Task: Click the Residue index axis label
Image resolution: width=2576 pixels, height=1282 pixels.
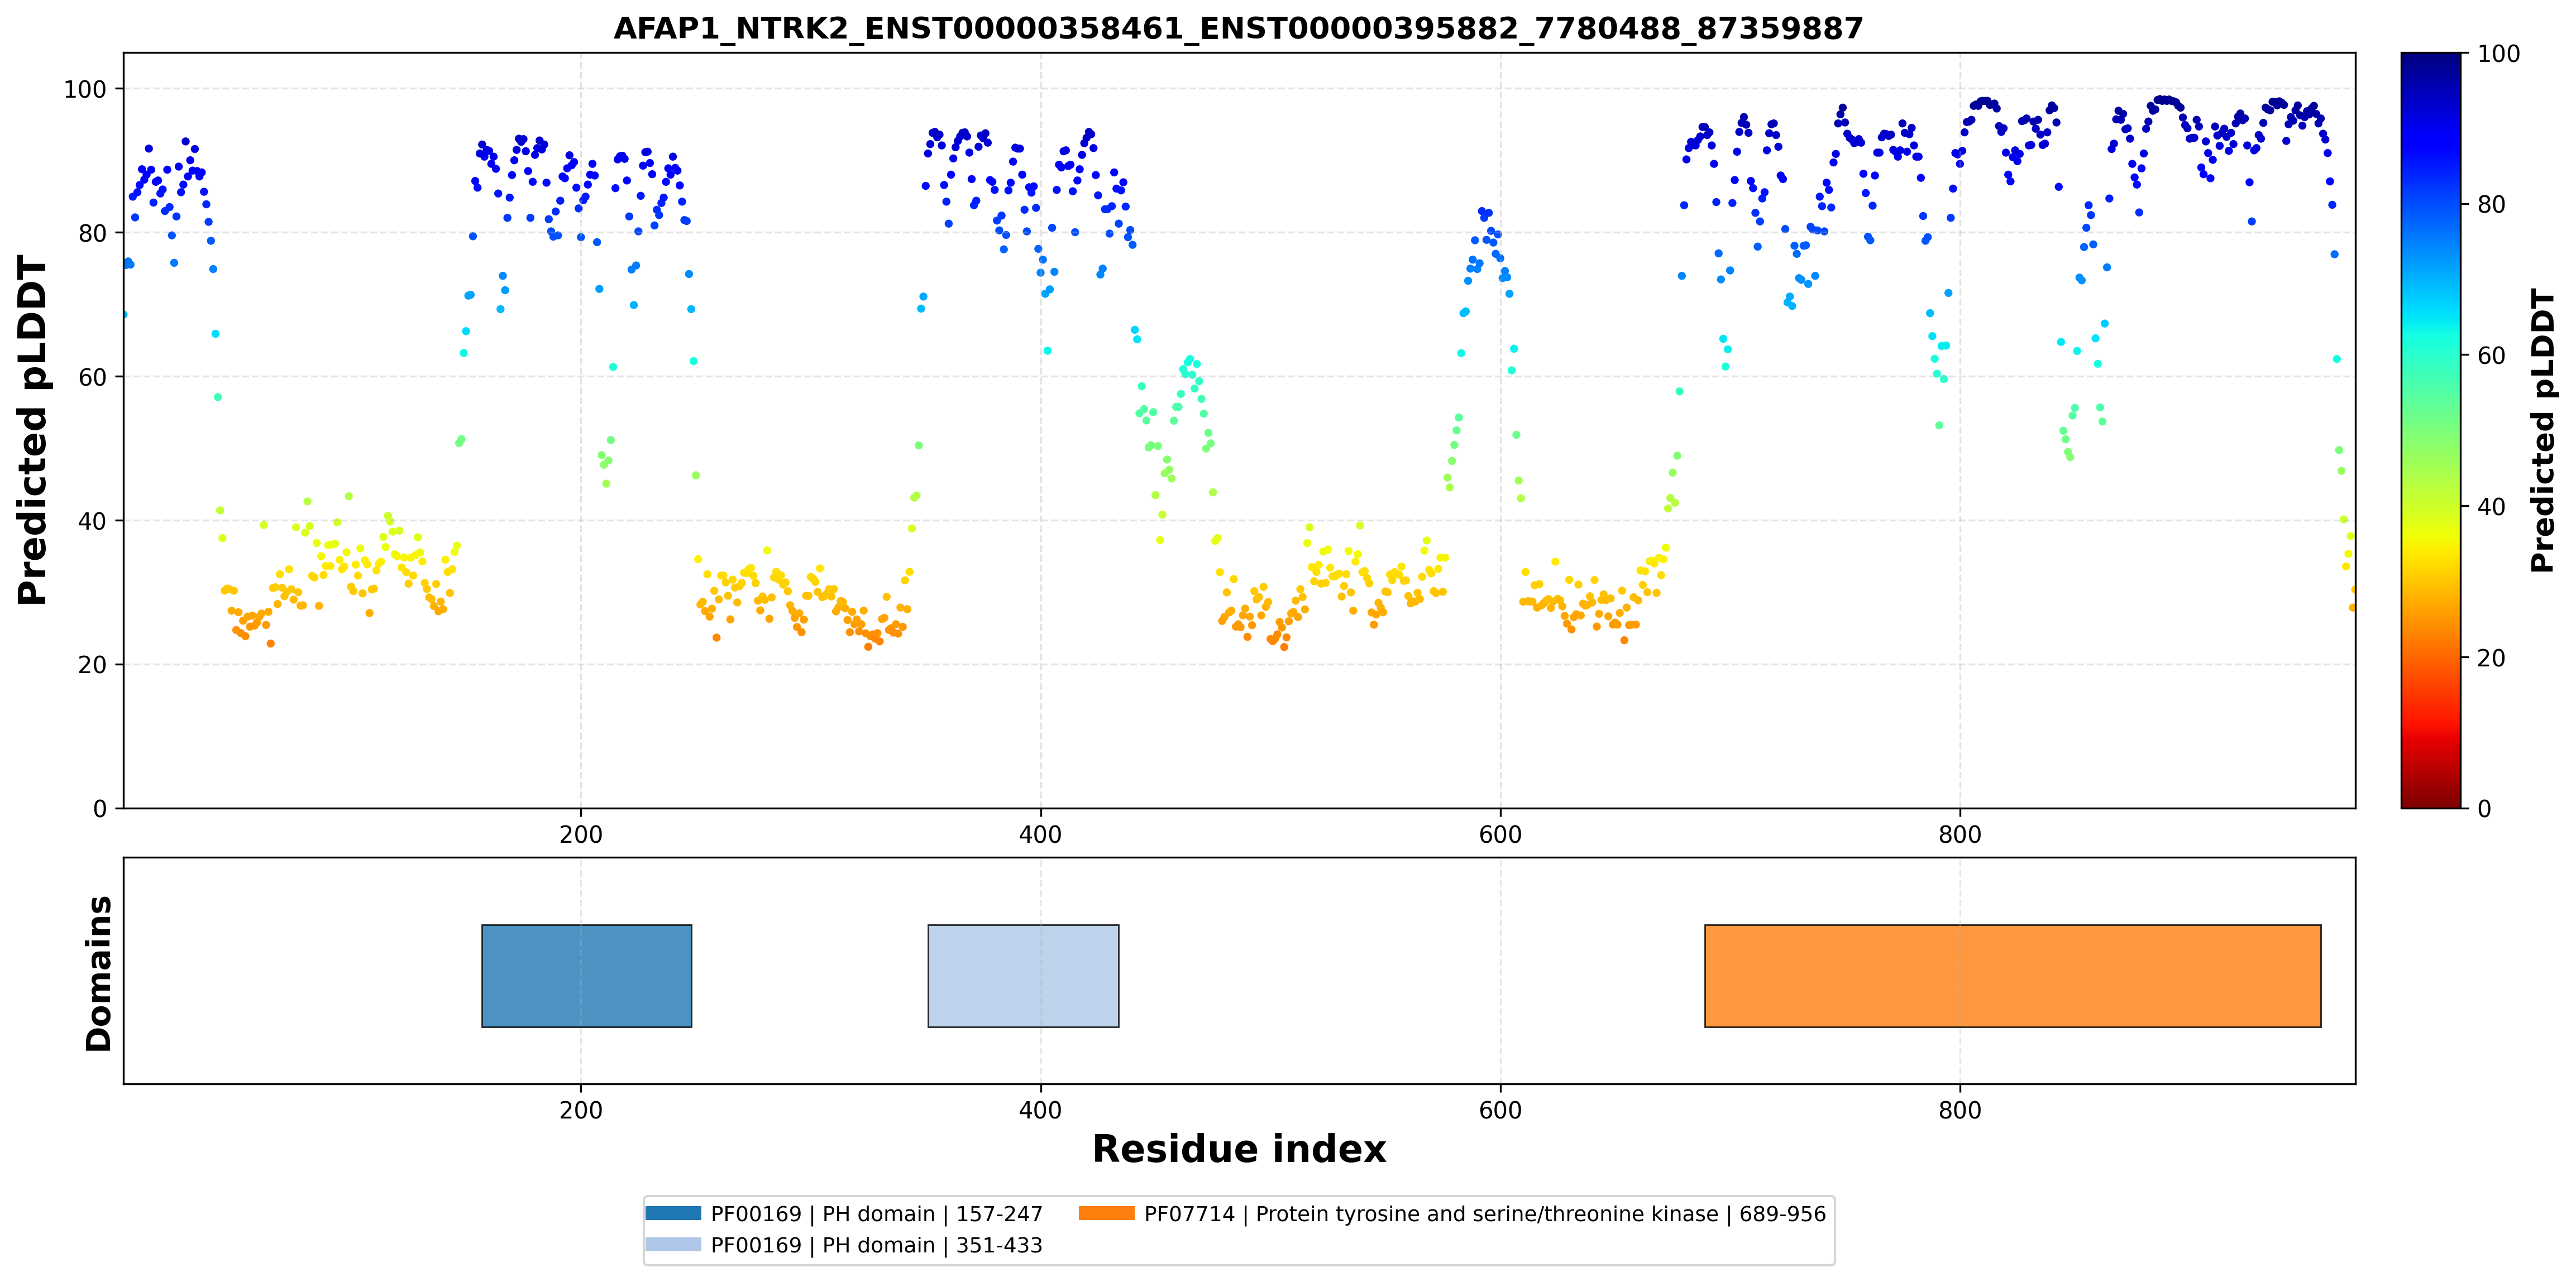Action: click(1239, 1149)
